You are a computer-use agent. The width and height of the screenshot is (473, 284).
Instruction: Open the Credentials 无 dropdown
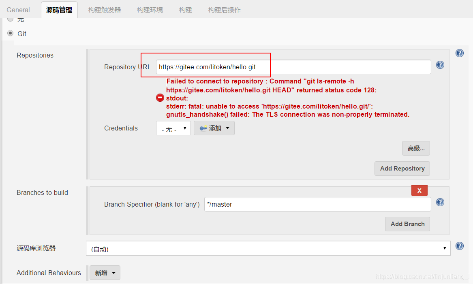pyautogui.click(x=173, y=128)
